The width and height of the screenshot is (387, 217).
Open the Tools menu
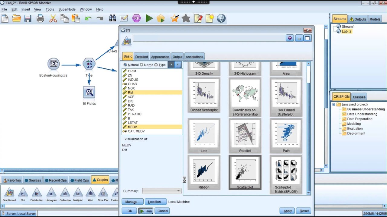point(50,9)
